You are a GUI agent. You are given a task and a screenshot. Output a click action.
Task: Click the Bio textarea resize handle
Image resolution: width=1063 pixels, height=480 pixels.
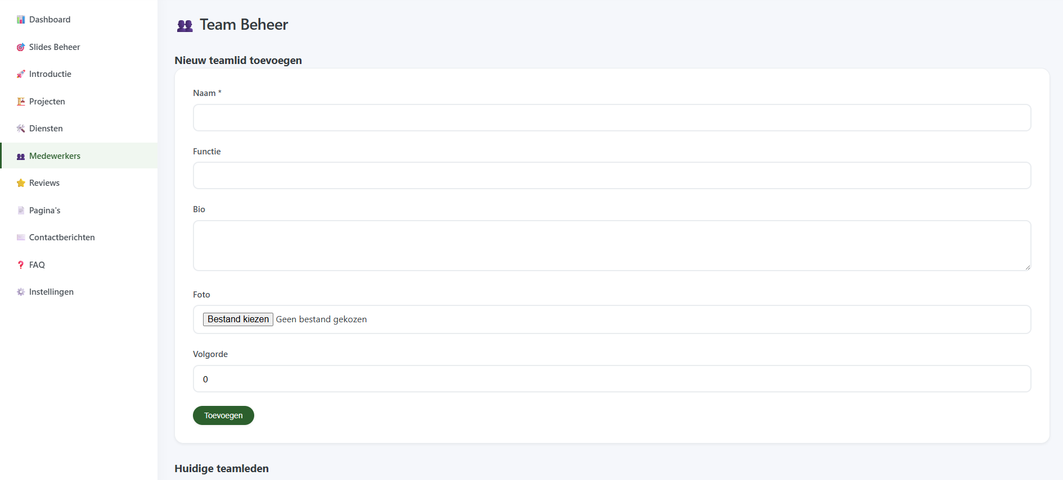[1027, 267]
